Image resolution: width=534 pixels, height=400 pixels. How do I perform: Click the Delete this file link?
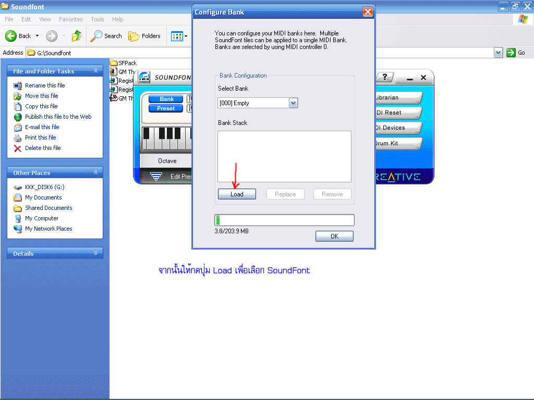coord(43,148)
